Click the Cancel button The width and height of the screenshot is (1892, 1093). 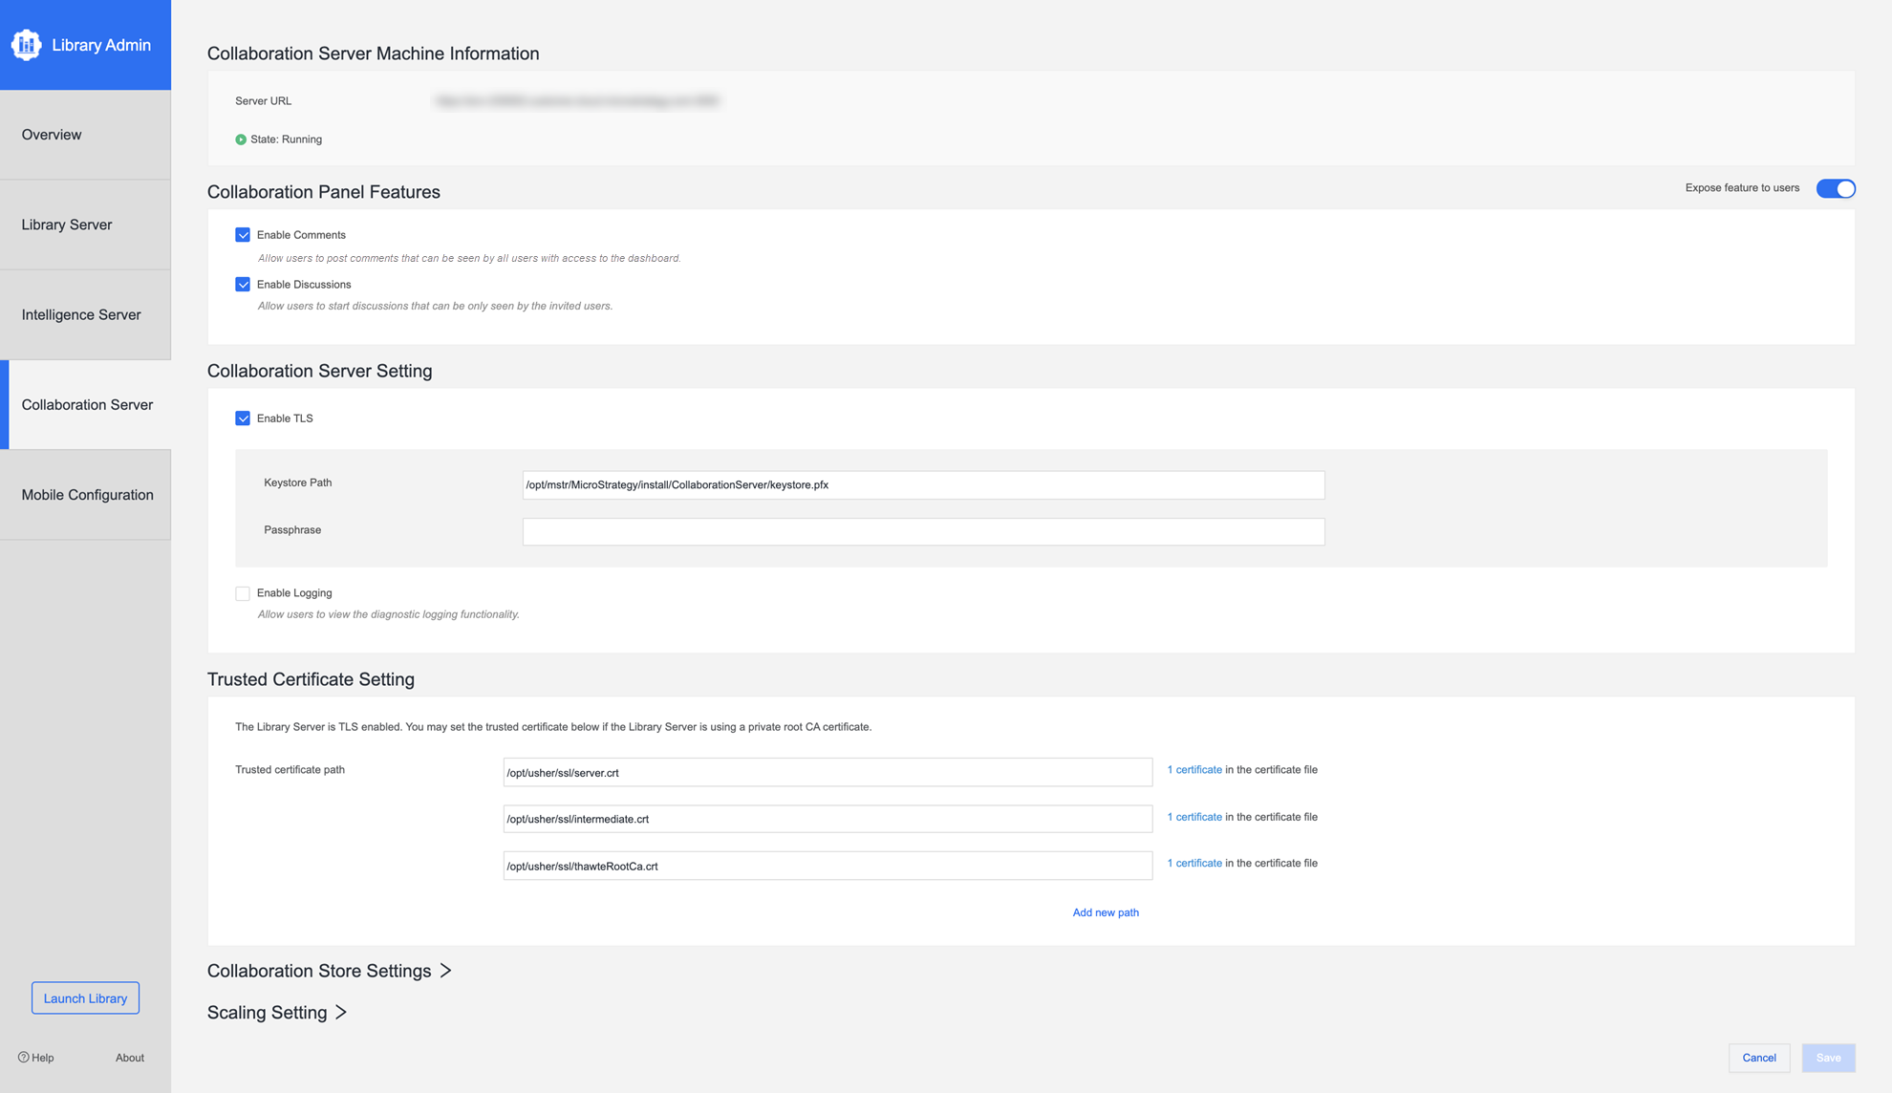pos(1758,1058)
